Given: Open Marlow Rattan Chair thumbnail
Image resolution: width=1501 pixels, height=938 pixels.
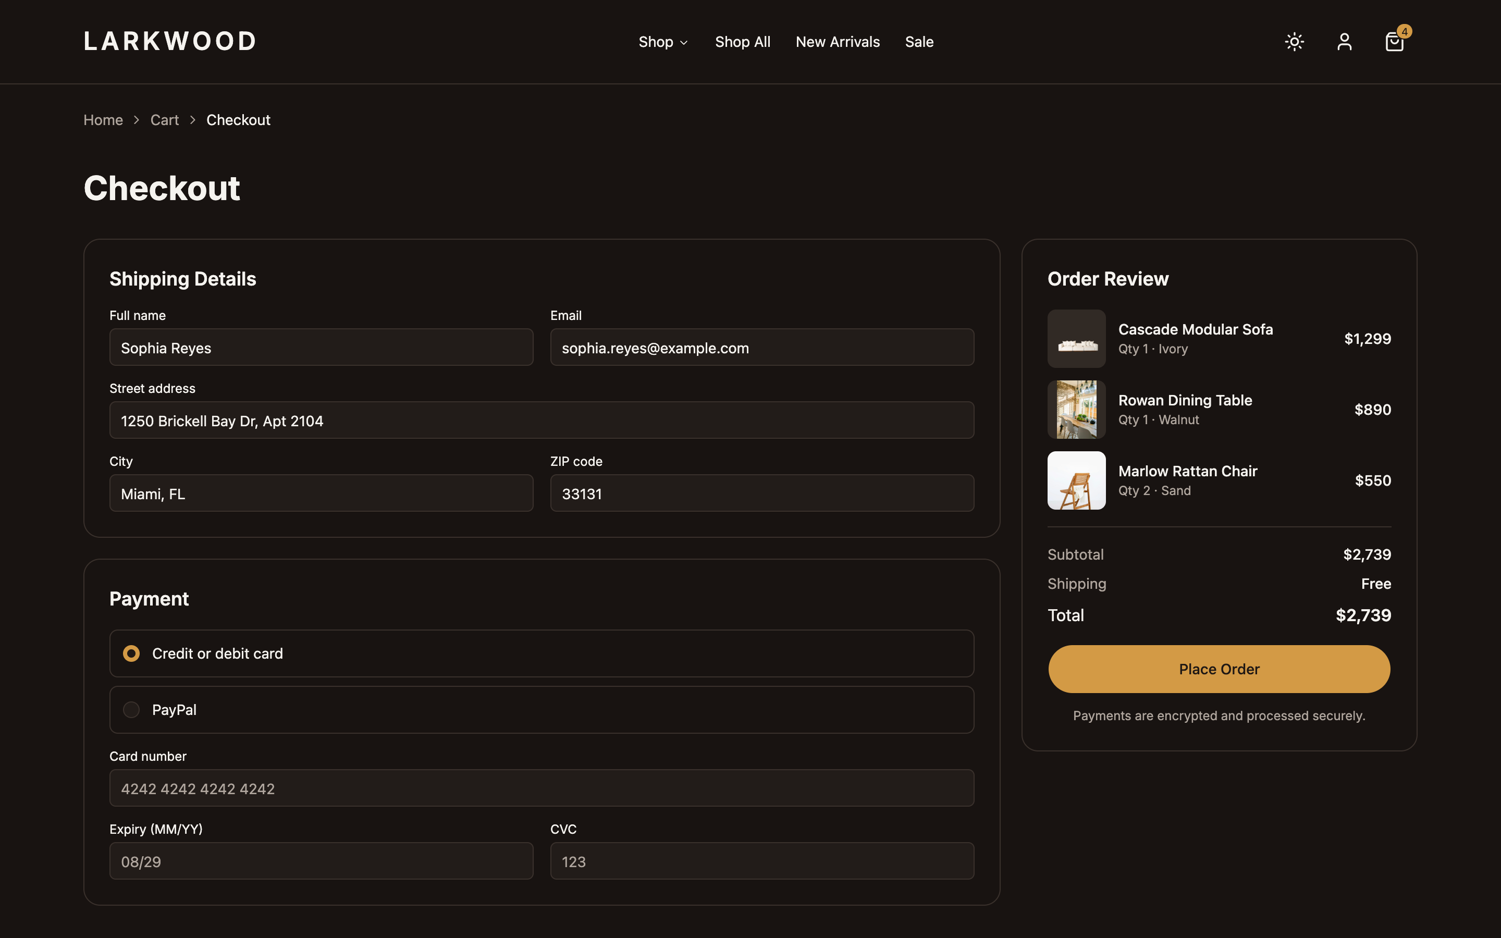Looking at the screenshot, I should (x=1076, y=480).
